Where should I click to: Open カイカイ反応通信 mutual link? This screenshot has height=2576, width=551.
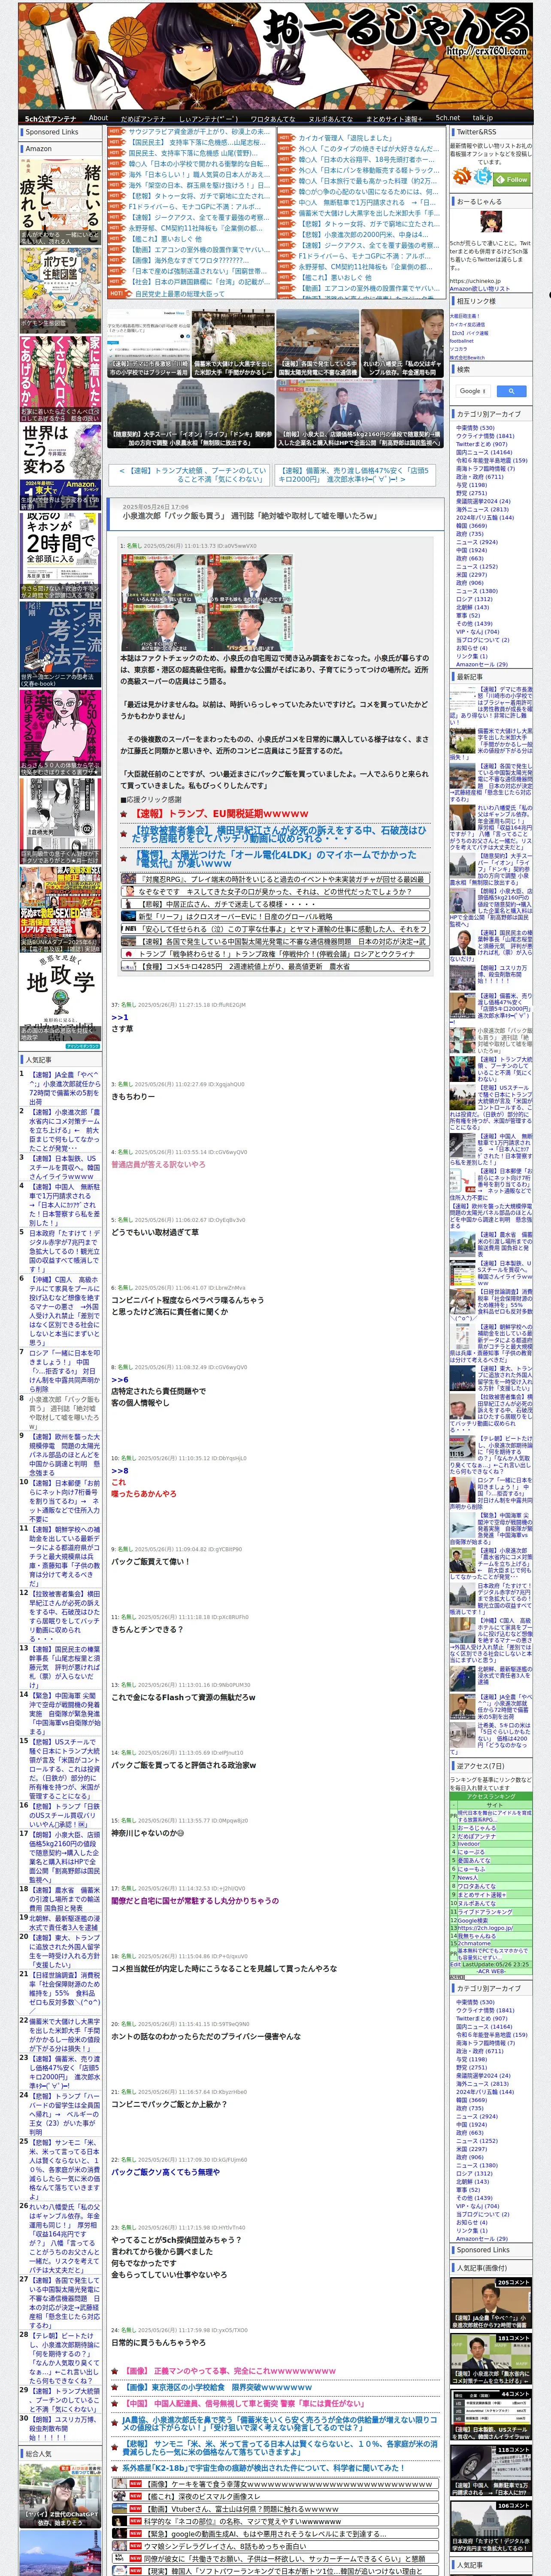tap(467, 324)
